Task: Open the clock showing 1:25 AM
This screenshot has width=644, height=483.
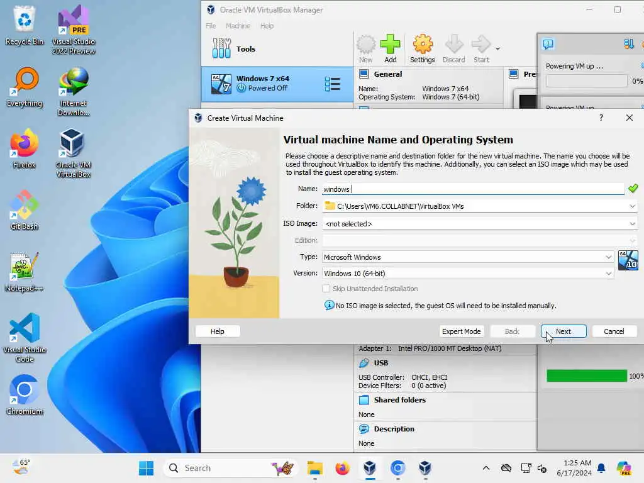Action: (x=574, y=468)
